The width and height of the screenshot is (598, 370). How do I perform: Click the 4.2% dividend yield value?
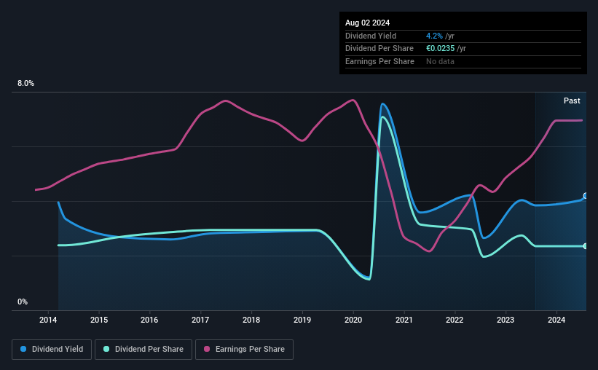434,36
